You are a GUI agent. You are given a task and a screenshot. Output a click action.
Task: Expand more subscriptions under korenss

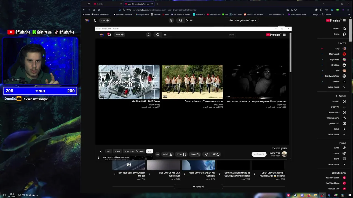click(x=337, y=87)
